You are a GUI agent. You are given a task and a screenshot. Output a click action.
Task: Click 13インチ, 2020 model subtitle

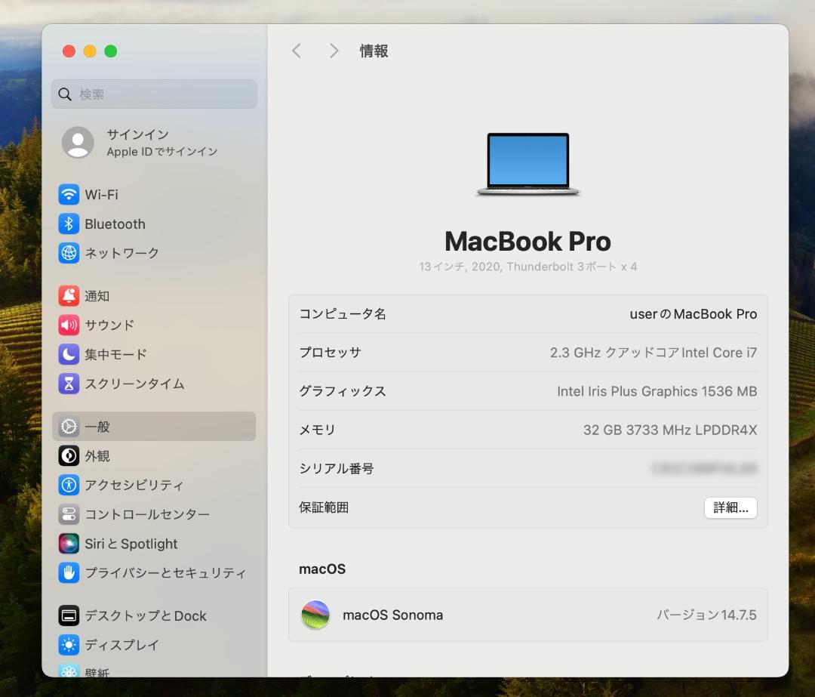coord(527,267)
